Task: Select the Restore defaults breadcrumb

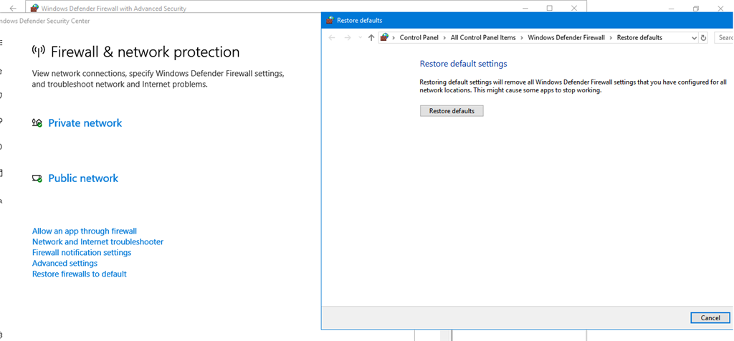Action: point(639,38)
